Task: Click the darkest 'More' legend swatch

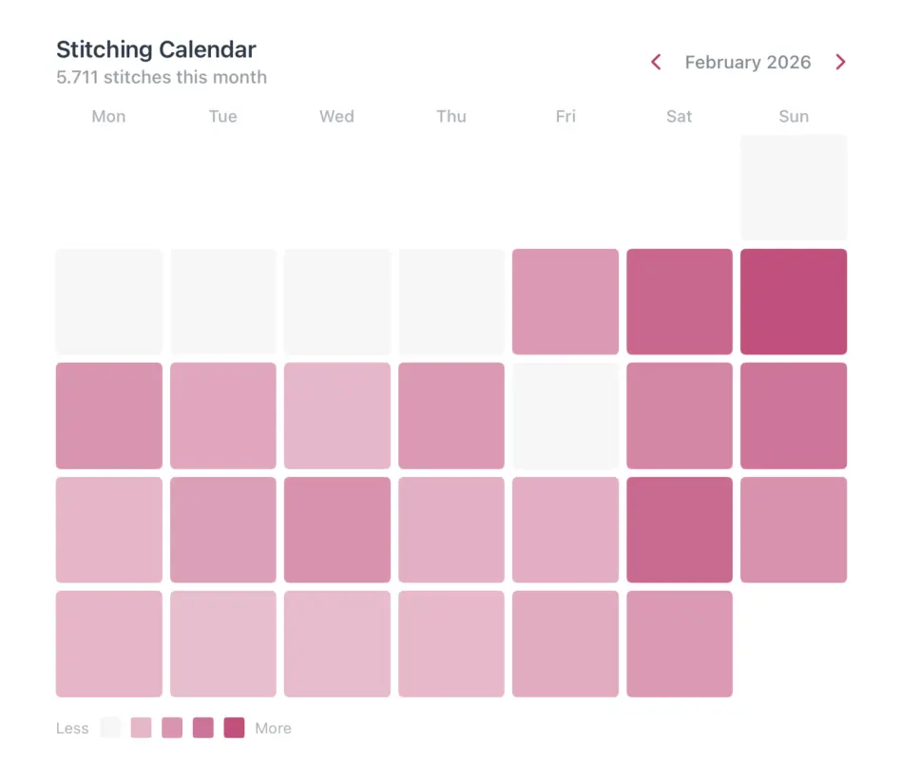Action: [x=234, y=728]
